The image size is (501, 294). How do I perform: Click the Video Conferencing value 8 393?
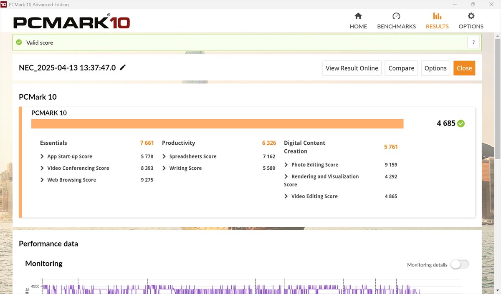(147, 168)
